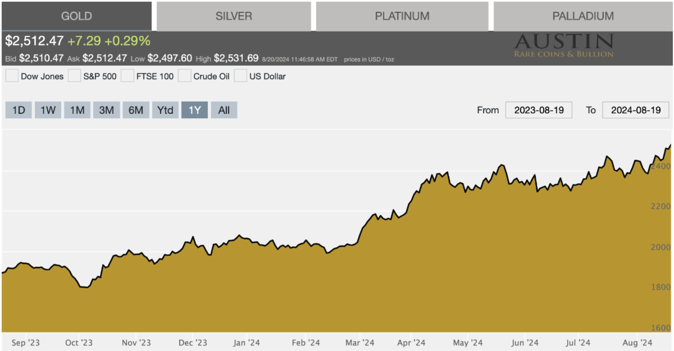Select the 1M range button
Image resolution: width=674 pixels, height=351 pixels.
(77, 110)
